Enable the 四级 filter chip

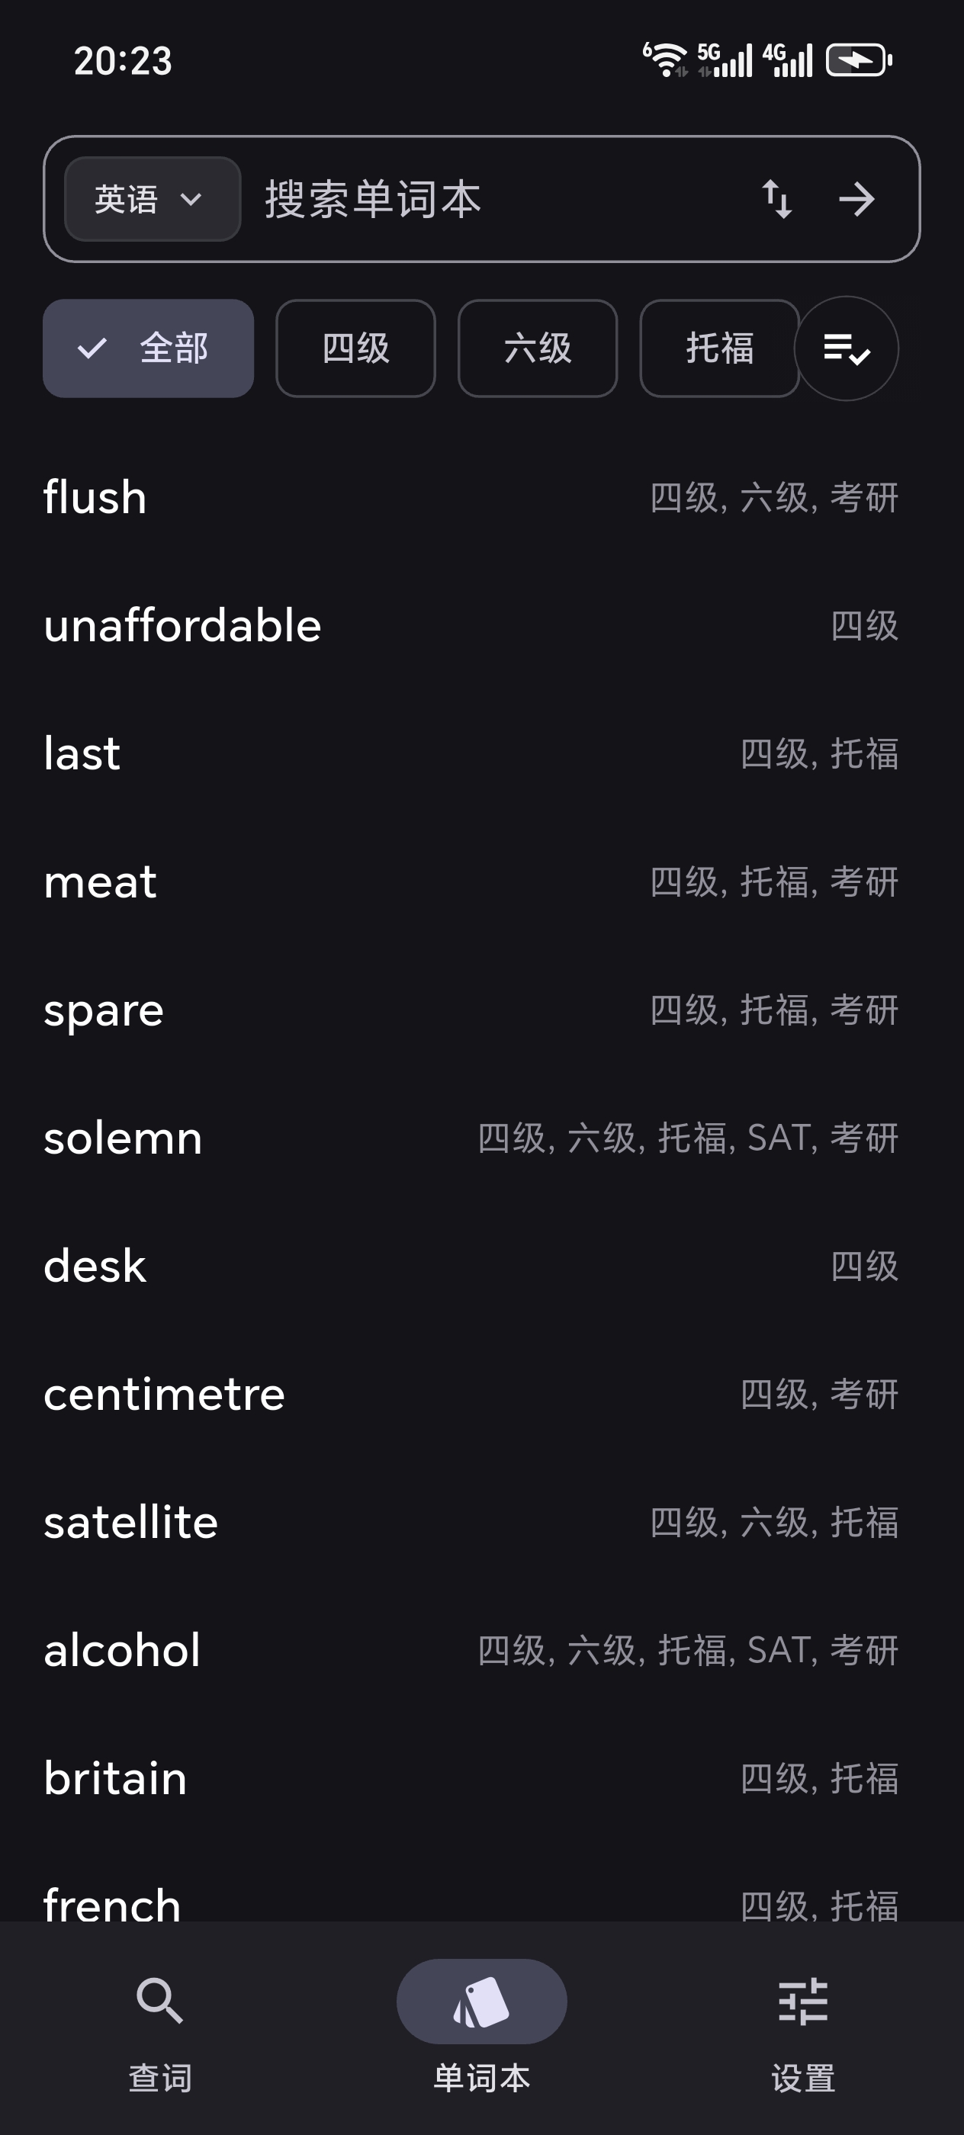point(355,348)
